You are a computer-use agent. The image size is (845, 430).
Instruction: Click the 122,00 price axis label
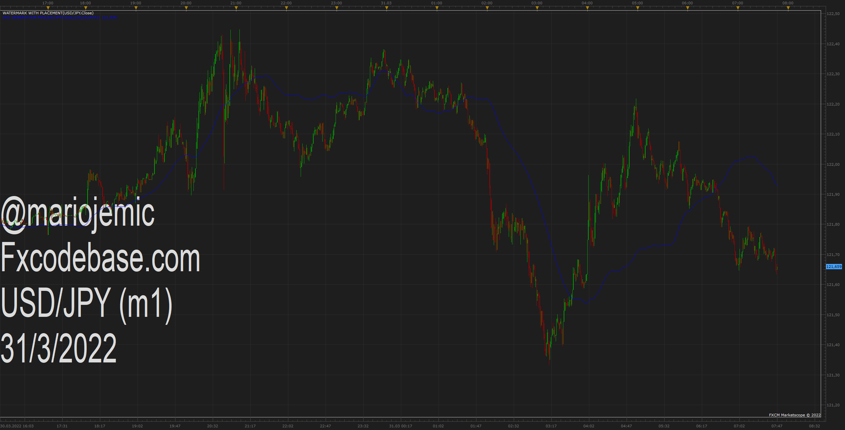833,164
